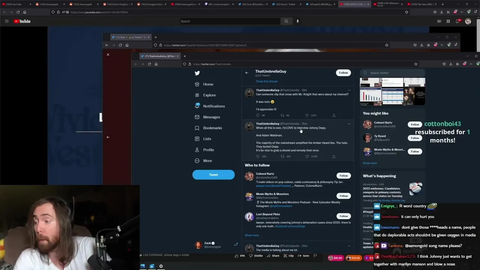Go to the YouTube logo home link
Viewport: 480px width, 270px height.
[x=22, y=21]
